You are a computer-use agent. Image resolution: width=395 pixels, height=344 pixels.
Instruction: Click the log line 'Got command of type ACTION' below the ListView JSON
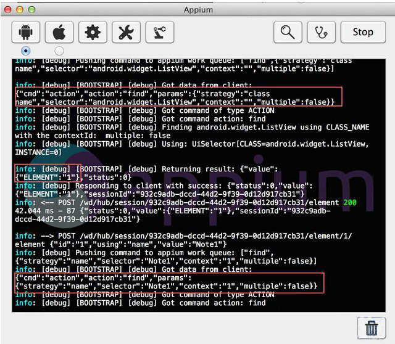click(x=145, y=110)
